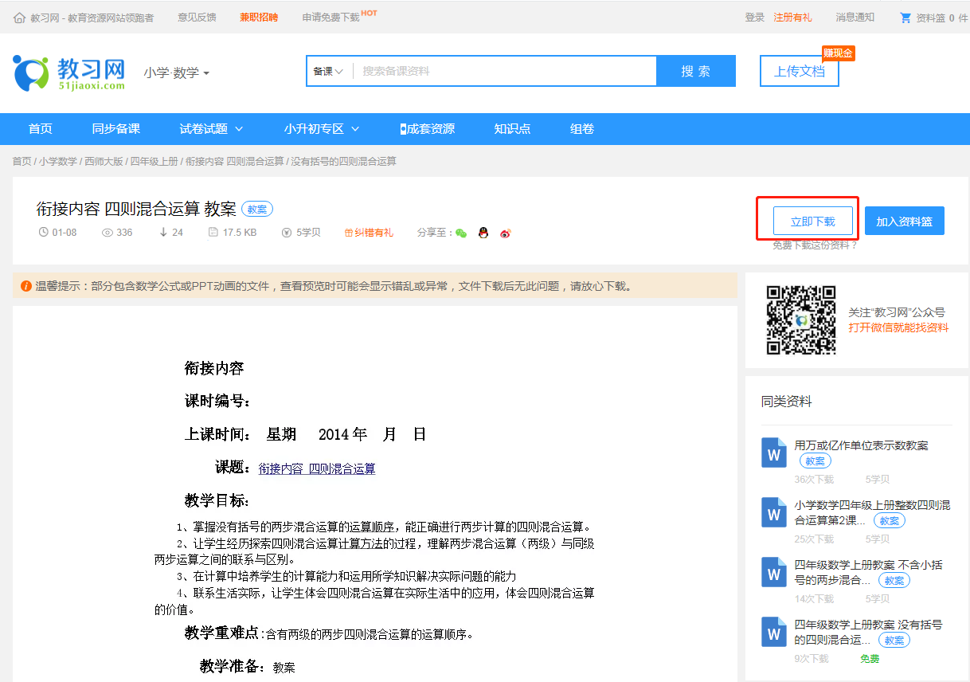Click the 立即下载 button

813,221
